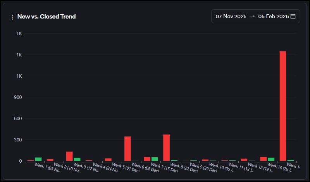Click the red bar for Week 3
The width and height of the screenshot is (310, 182).
click(69, 156)
